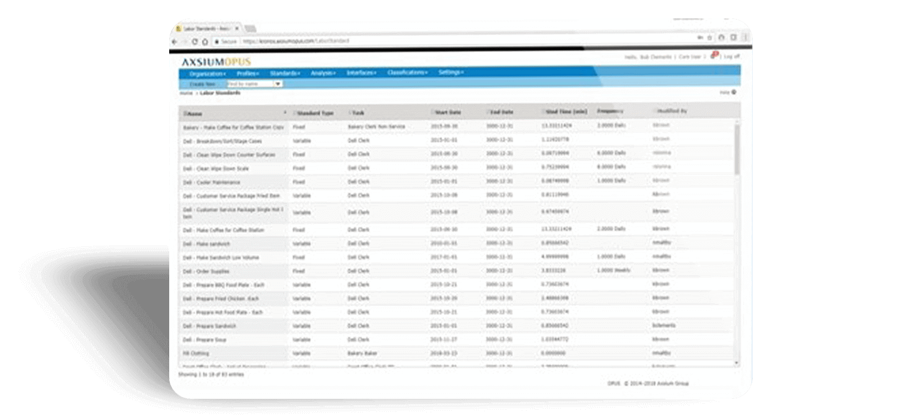The height and width of the screenshot is (420, 922).
Task: Open the Profiles menu
Action: pyautogui.click(x=248, y=73)
